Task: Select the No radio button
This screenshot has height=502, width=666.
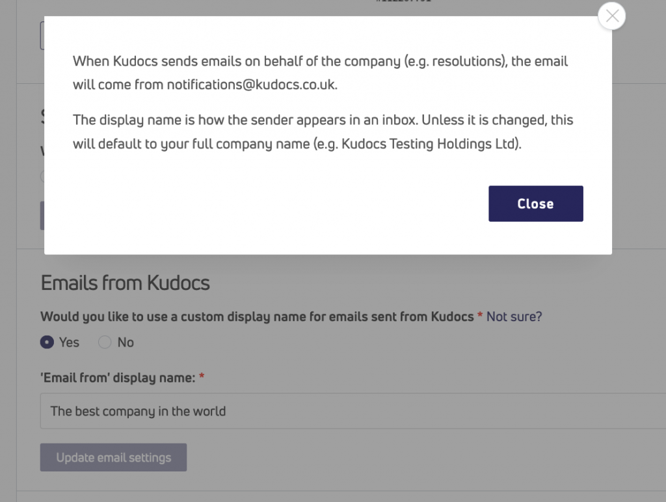Action: click(105, 342)
